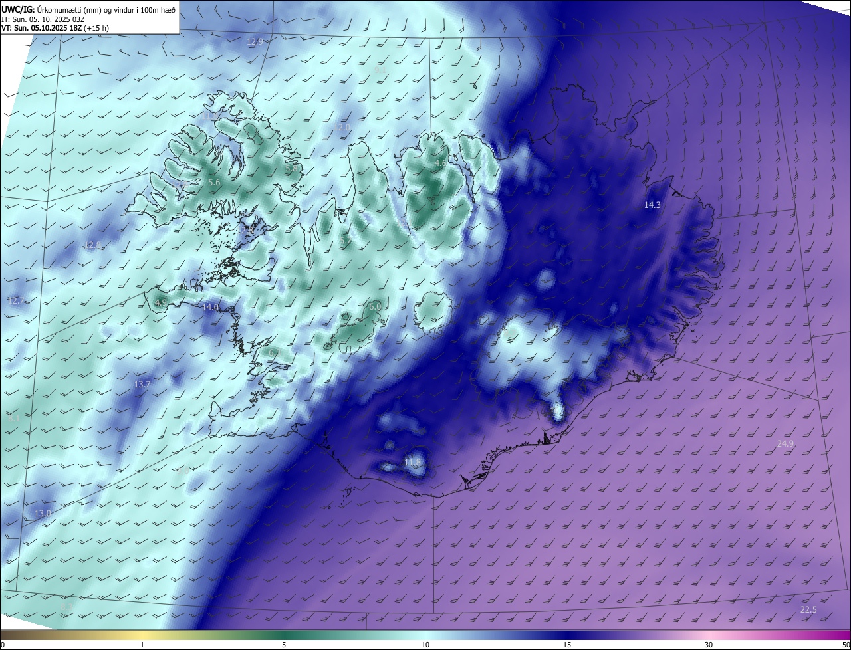The width and height of the screenshot is (851, 650).
Task: Click the 4.6 precipitation value label
Action: click(x=441, y=163)
